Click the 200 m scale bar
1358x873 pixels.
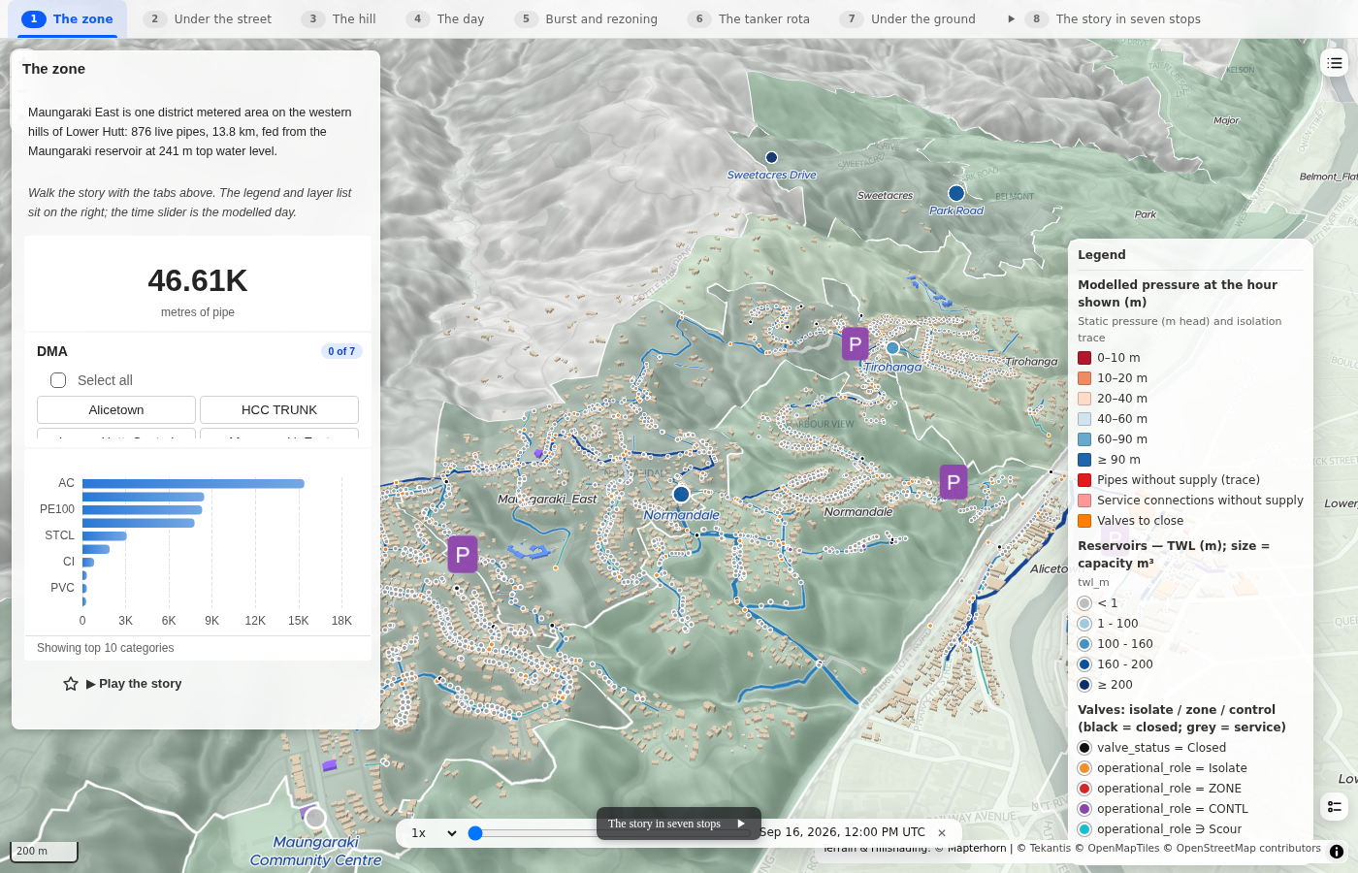(x=44, y=852)
